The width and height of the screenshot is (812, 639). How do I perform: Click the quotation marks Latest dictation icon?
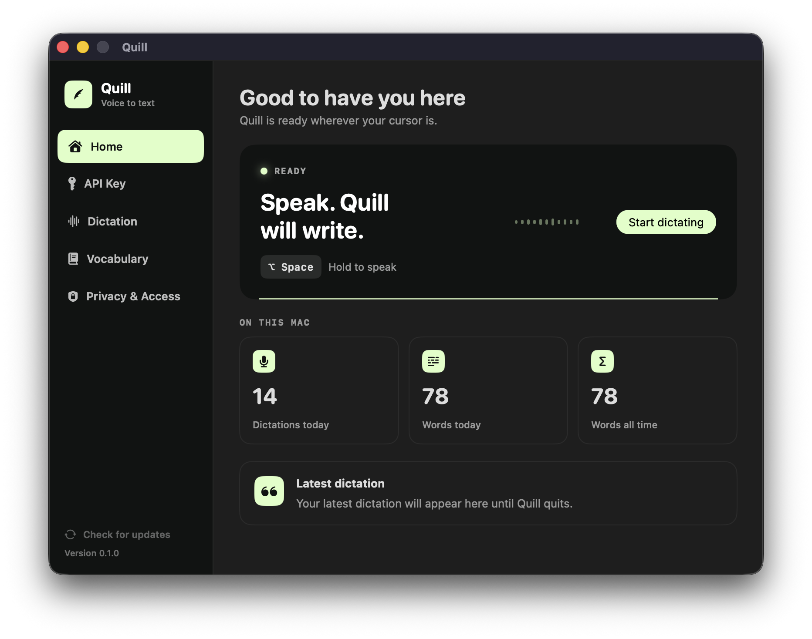(x=269, y=491)
